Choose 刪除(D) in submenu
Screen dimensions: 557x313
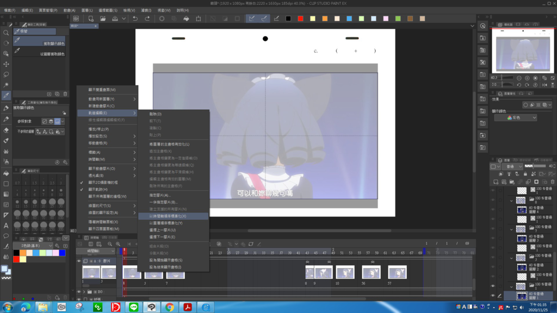[174, 114]
